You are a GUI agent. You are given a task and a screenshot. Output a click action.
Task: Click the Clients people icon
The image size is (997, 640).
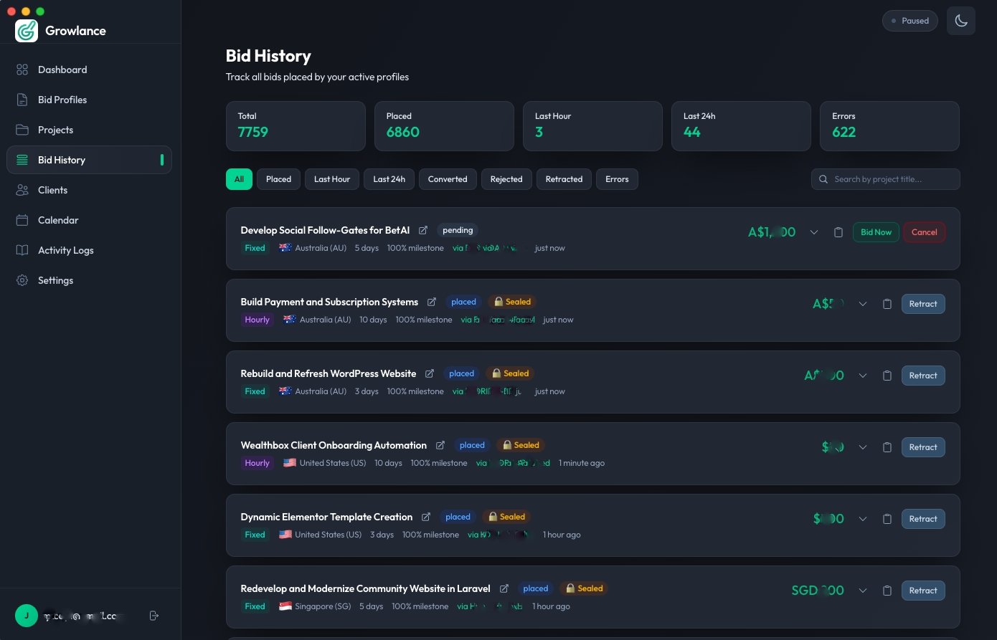click(x=22, y=190)
